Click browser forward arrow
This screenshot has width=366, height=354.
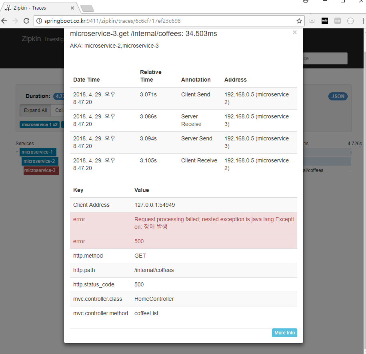coord(15,21)
